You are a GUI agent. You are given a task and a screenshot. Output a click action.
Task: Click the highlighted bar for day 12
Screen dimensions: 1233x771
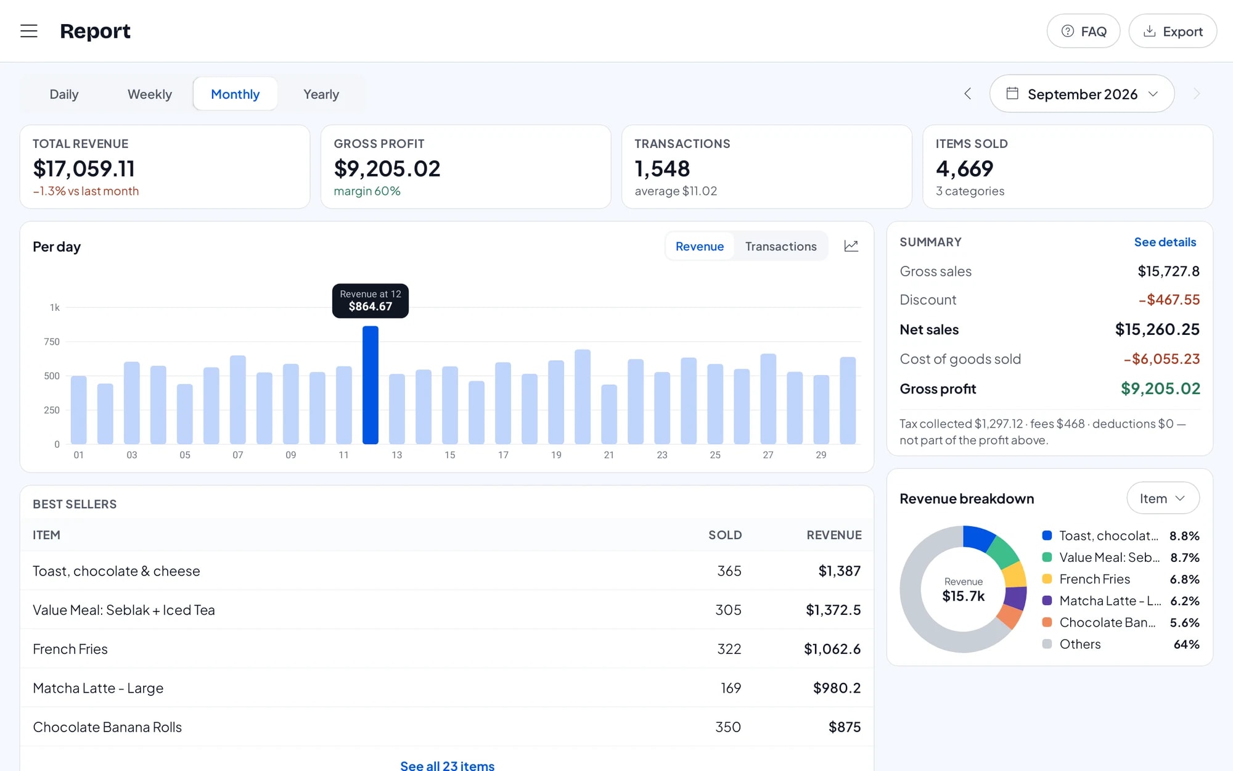click(371, 385)
